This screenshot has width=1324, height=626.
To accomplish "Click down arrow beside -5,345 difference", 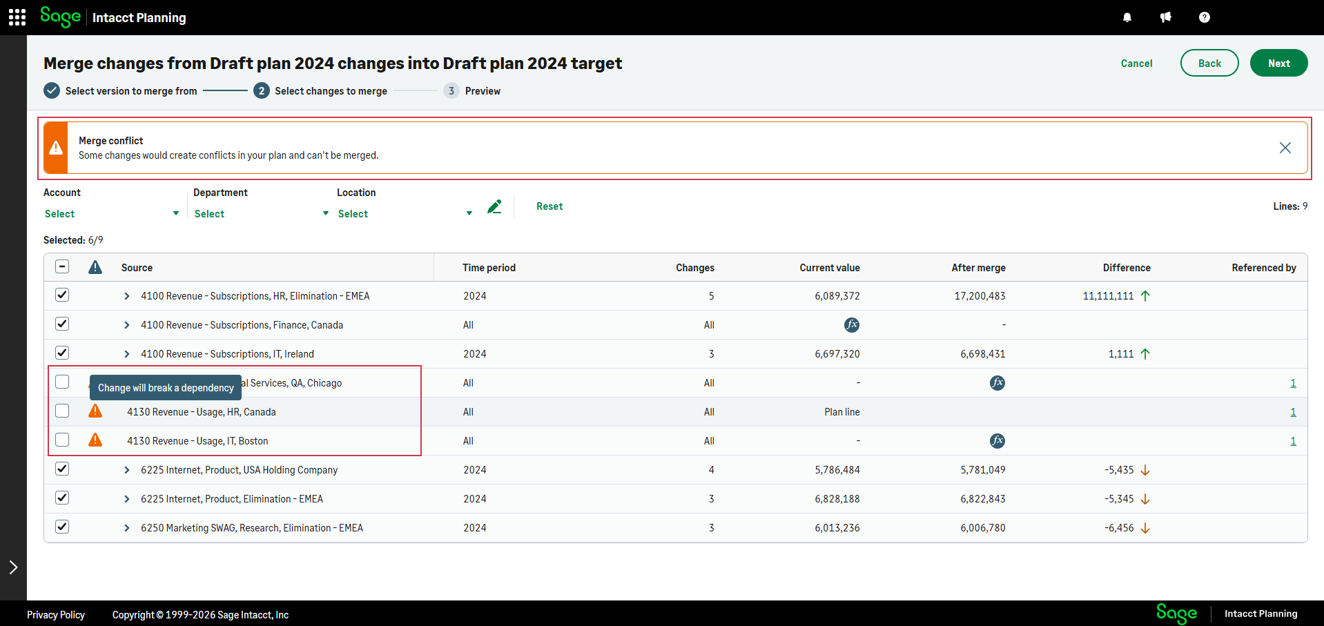I will pyautogui.click(x=1145, y=499).
